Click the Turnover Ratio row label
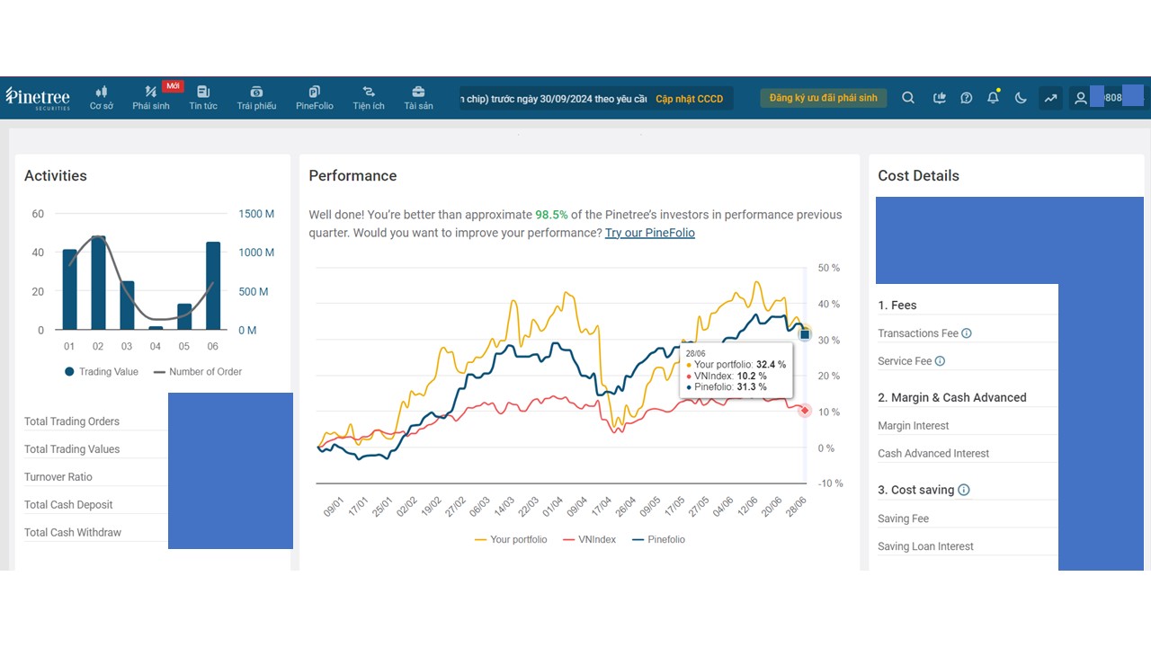The image size is (1151, 647). coord(58,477)
